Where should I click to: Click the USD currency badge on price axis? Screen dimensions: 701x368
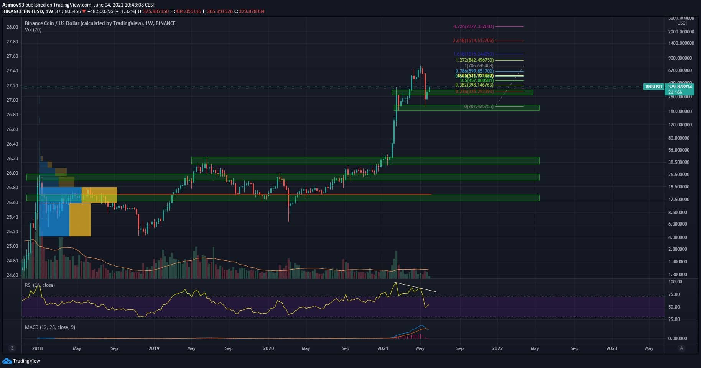click(x=681, y=23)
